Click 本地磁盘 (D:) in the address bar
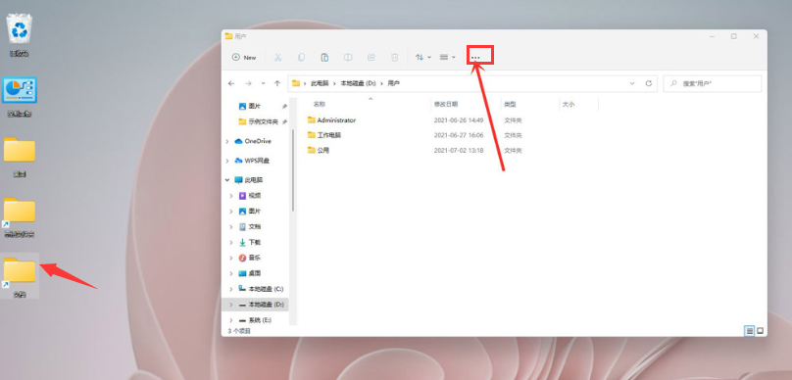Screen dimensions: 792x380 (x=359, y=84)
